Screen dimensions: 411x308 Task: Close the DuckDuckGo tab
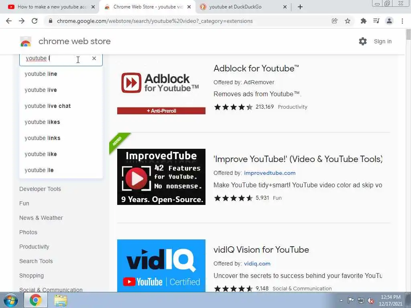pyautogui.click(x=285, y=7)
